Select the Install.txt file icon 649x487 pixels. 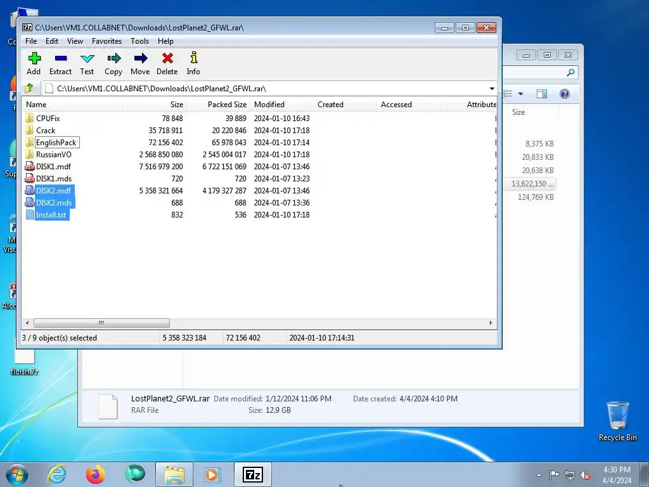tap(29, 214)
